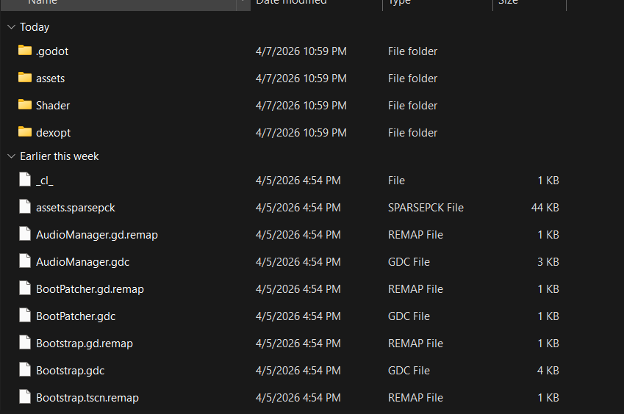Click the assets folder icon
Screen dimensions: 624x414
[x=25, y=78]
